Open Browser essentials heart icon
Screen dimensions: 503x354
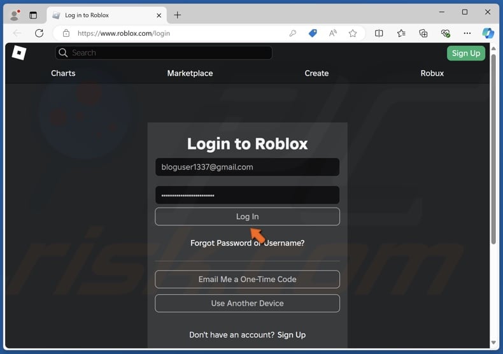pyautogui.click(x=445, y=33)
